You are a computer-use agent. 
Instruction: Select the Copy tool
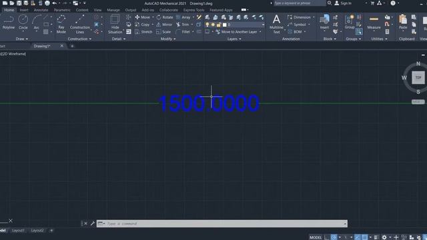pyautogui.click(x=142, y=25)
